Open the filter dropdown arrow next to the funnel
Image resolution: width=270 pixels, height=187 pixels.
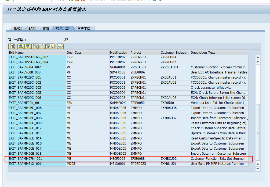(53, 46)
